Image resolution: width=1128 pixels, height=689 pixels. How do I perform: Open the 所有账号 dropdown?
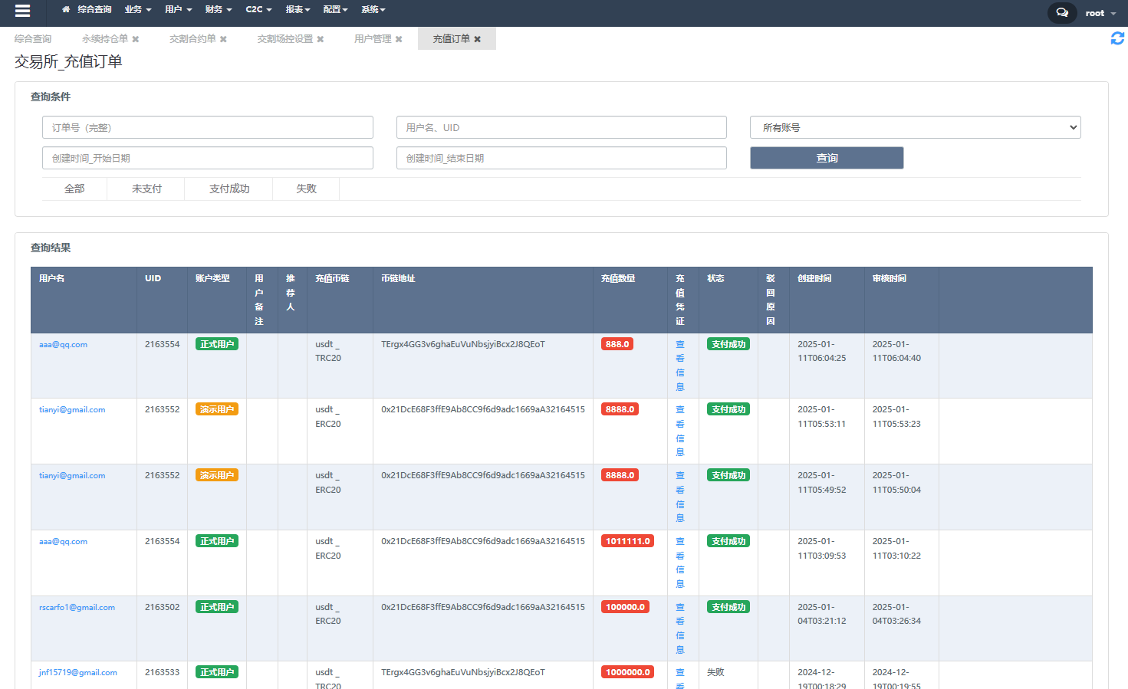click(915, 128)
